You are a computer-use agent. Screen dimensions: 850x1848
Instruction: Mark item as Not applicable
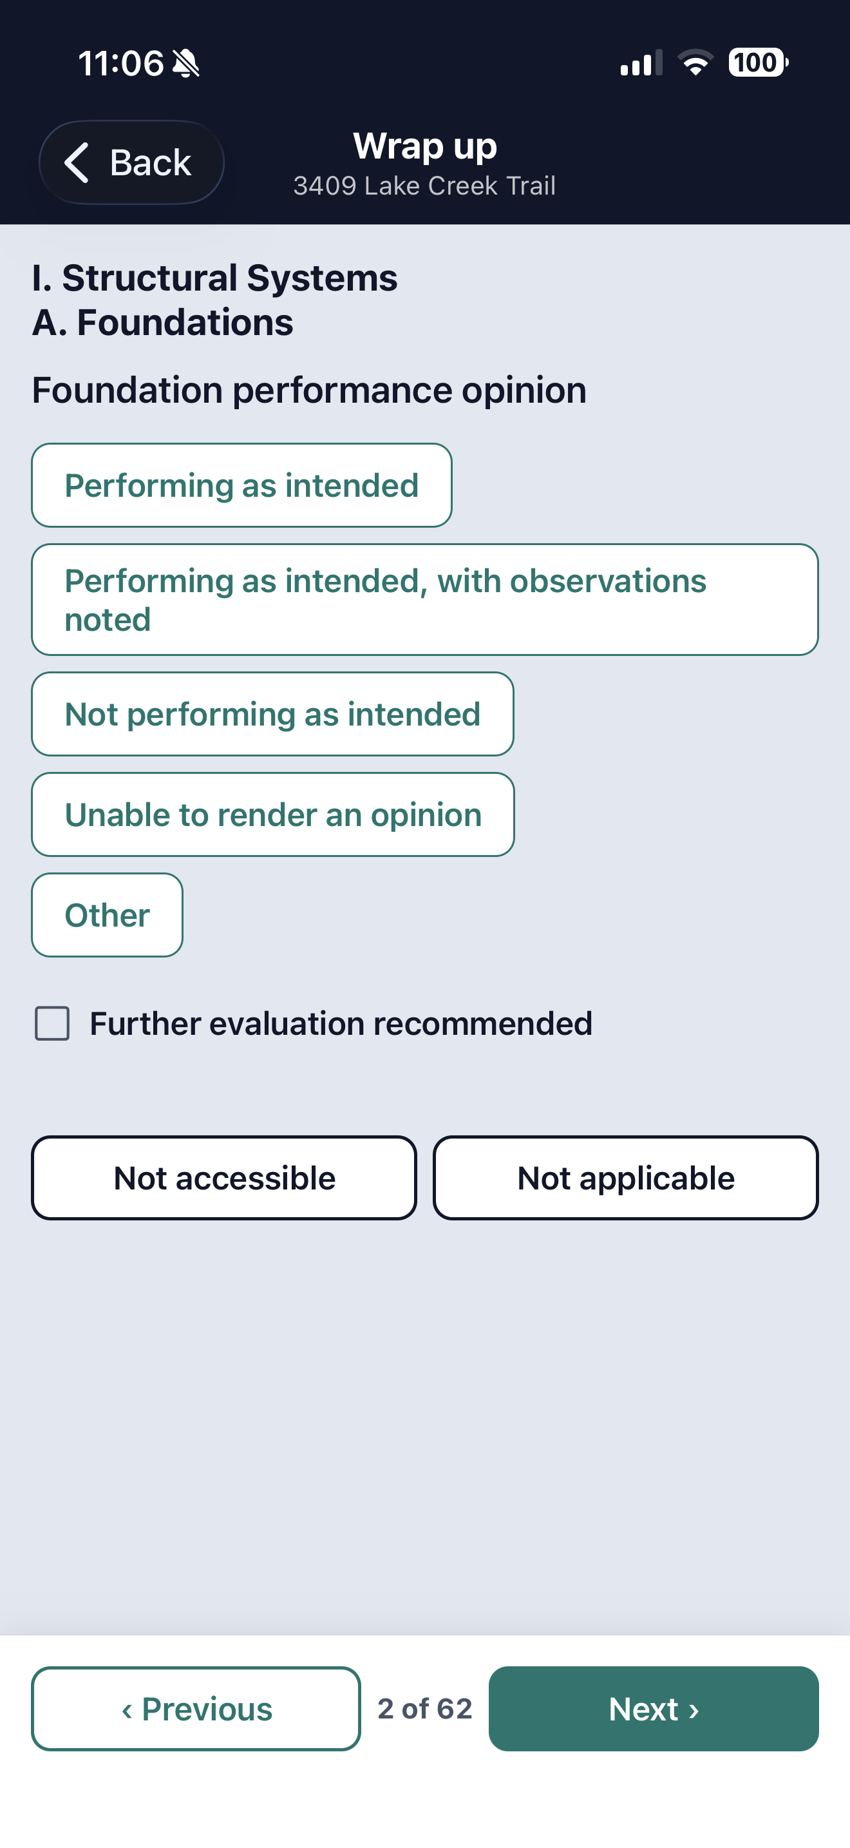tap(626, 1178)
